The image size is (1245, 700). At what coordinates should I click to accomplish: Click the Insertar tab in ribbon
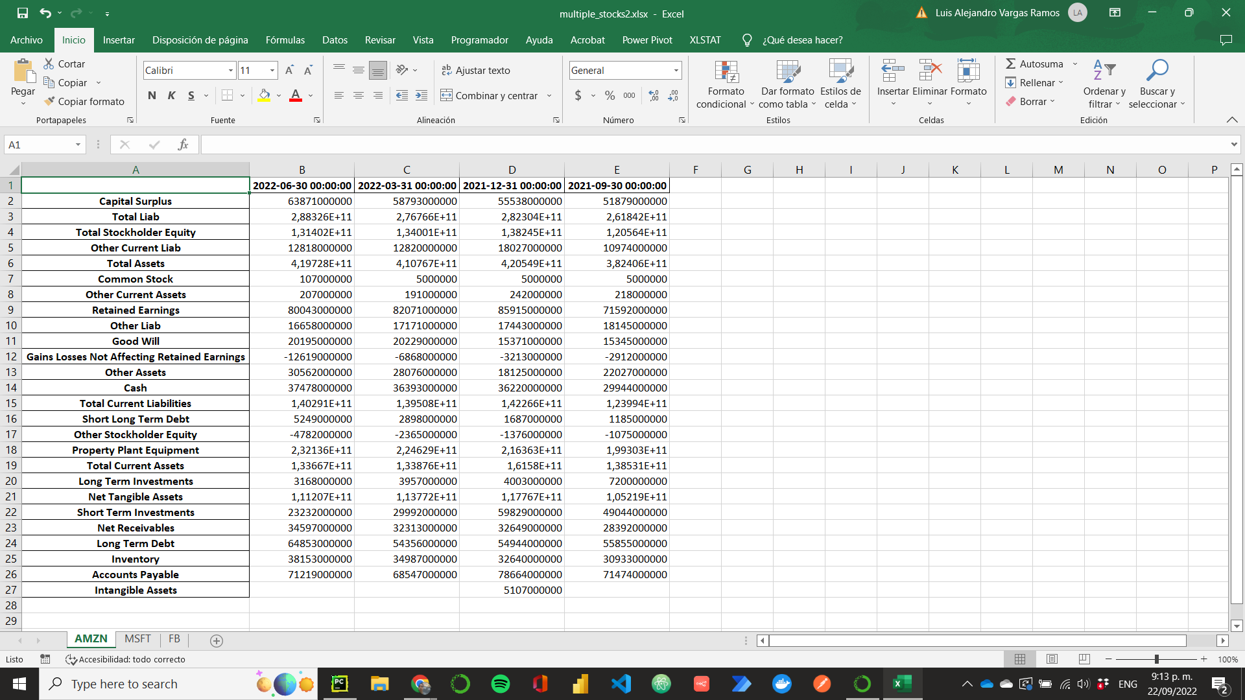tap(119, 40)
